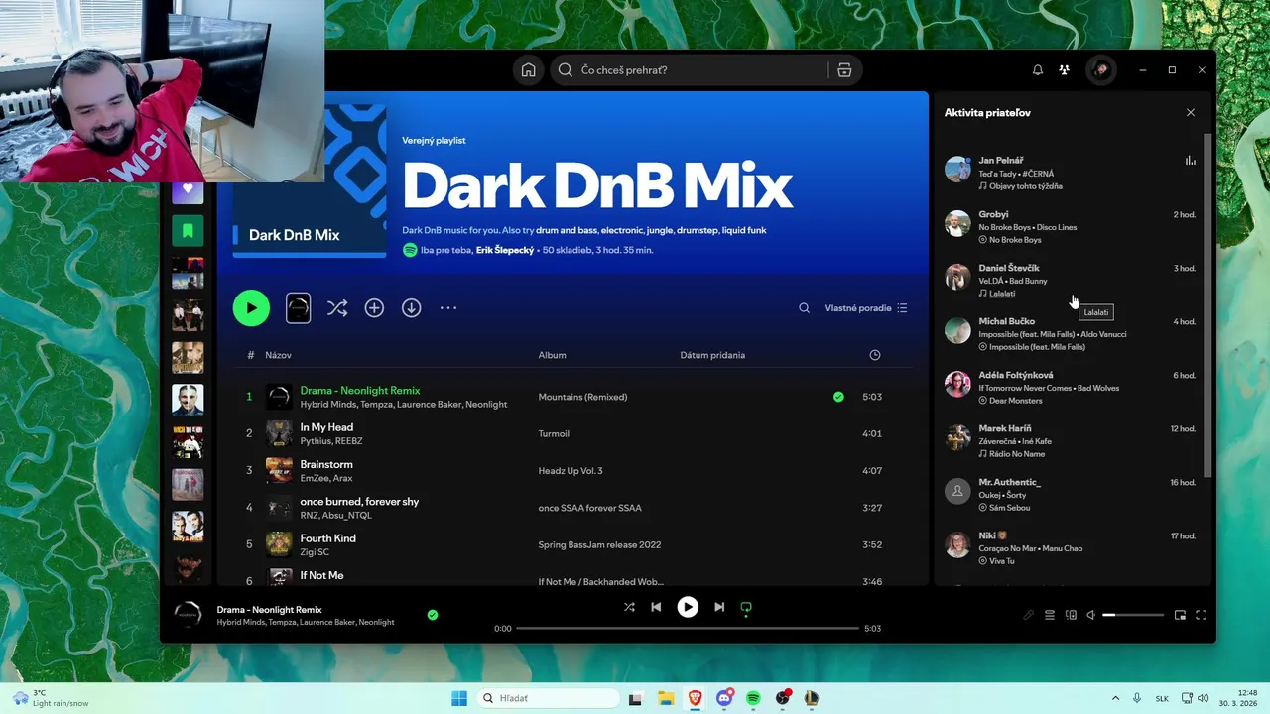Toggle the Friend Activity panel icon

click(x=1064, y=70)
